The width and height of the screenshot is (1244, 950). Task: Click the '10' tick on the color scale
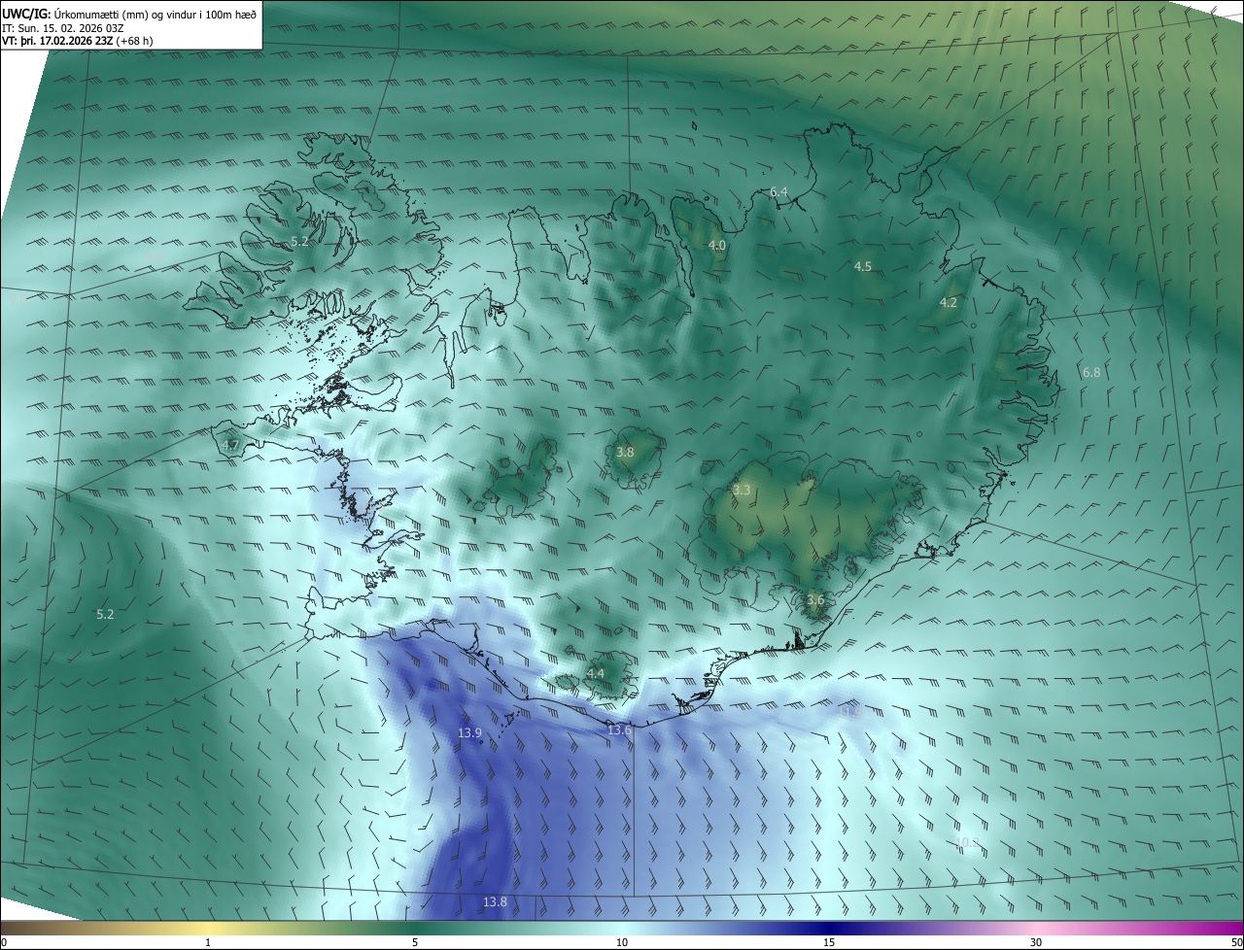(x=622, y=942)
